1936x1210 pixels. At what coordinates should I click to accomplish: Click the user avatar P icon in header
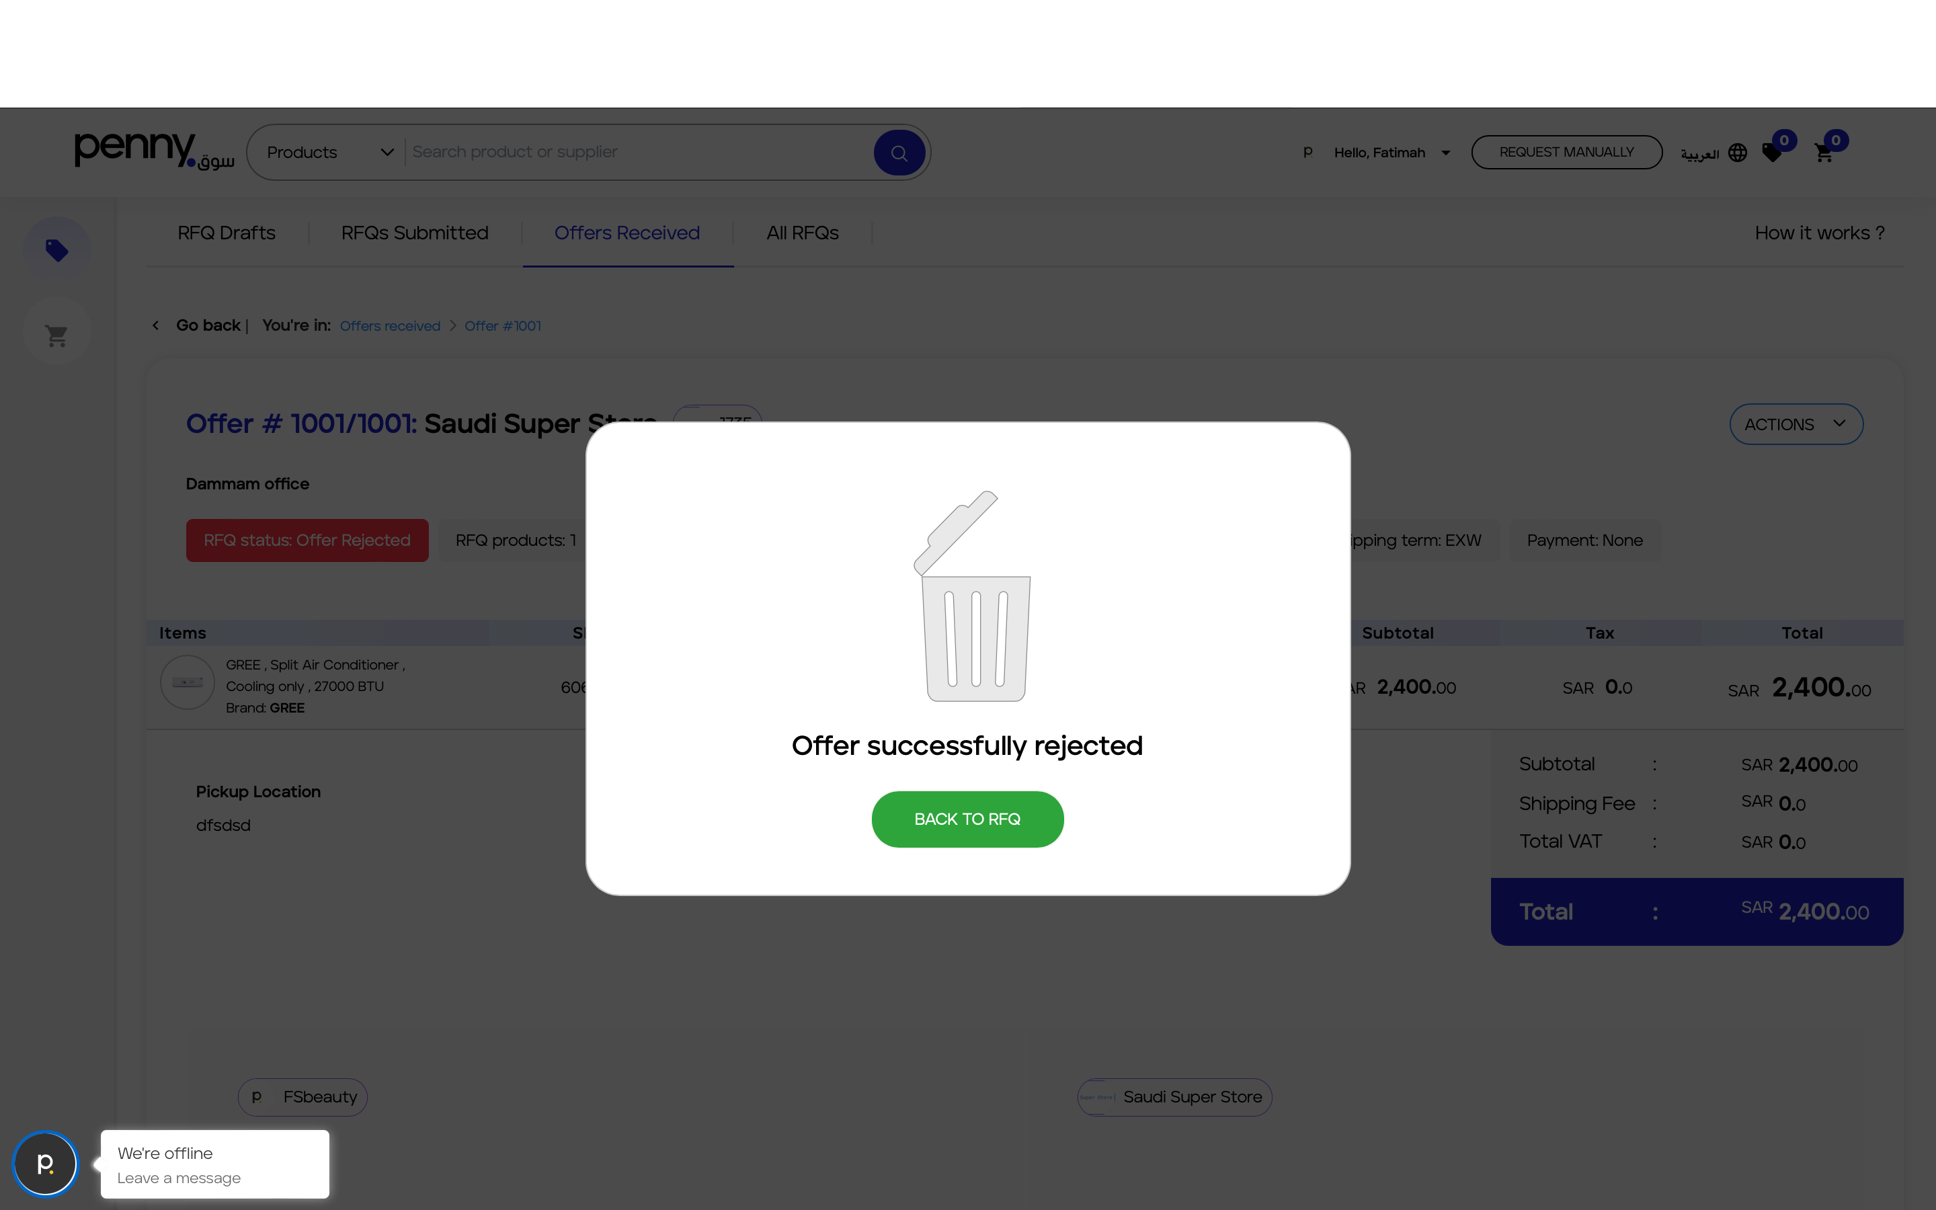point(1308,152)
